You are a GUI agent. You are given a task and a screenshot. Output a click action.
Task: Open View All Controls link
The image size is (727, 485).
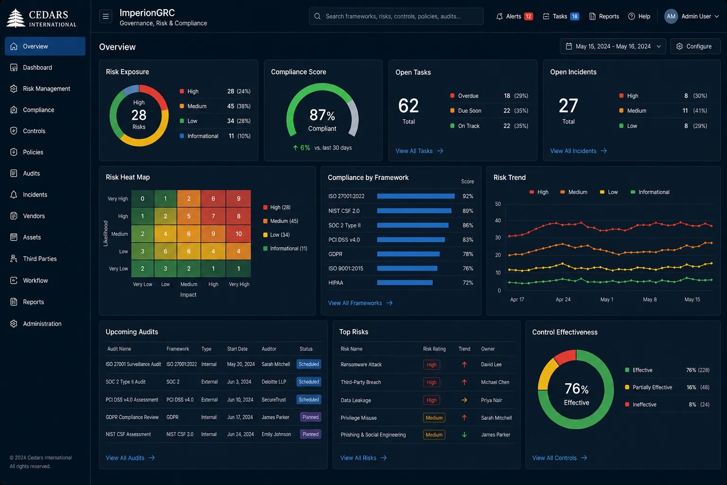pos(559,458)
